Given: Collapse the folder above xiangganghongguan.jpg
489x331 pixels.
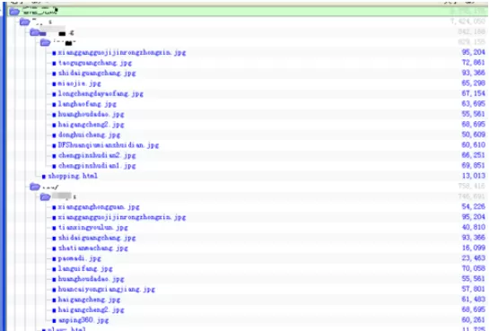Looking at the screenshot, I should 45,197.
